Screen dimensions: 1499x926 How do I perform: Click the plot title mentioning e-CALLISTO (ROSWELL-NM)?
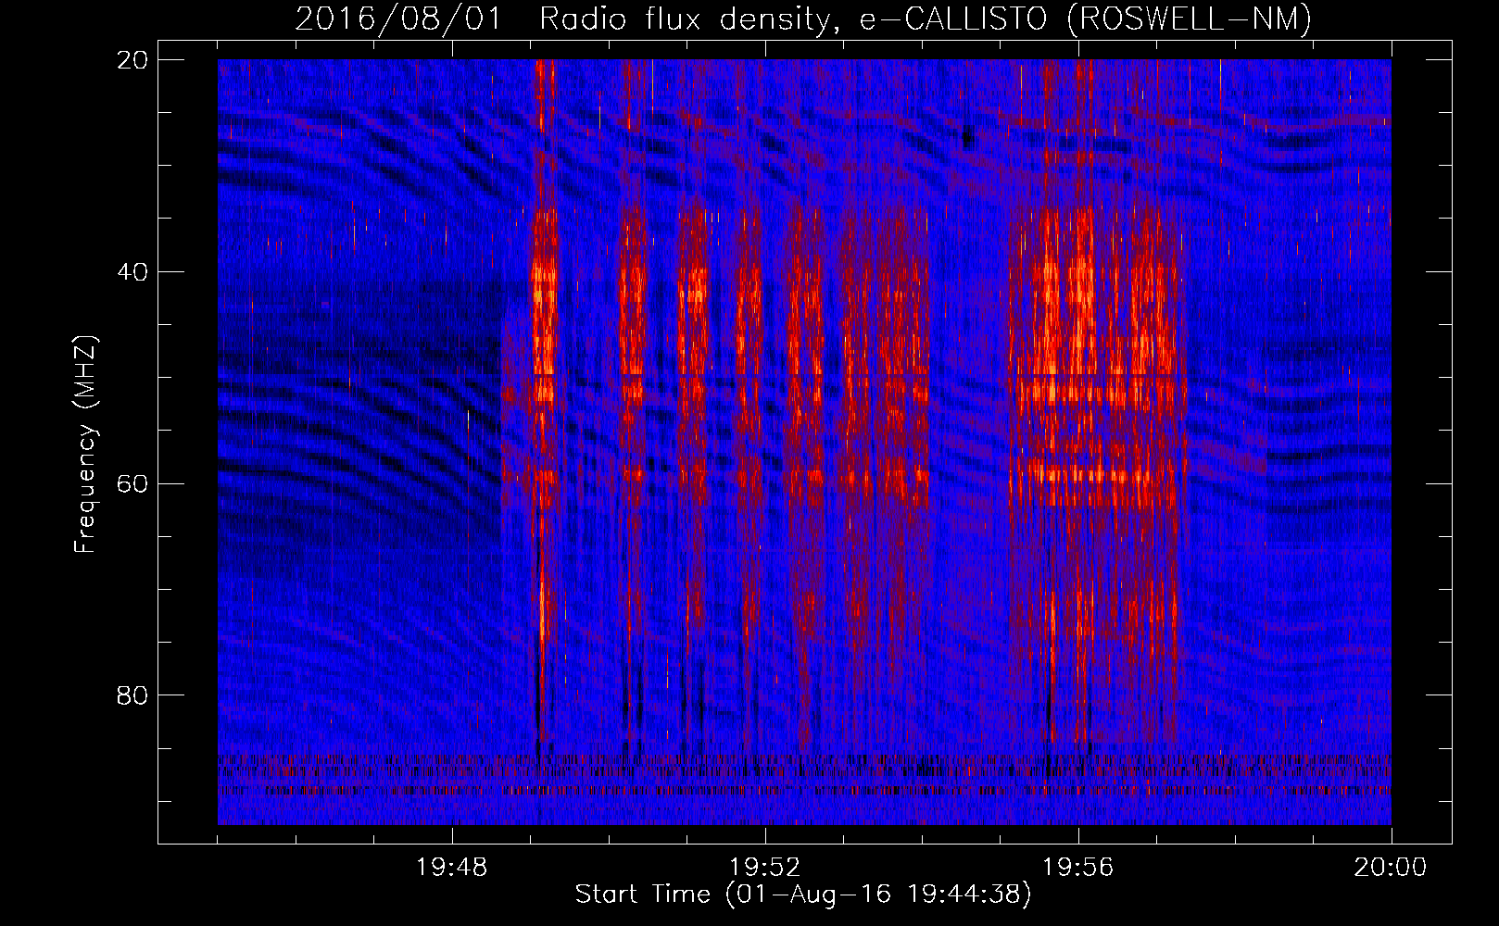[x=803, y=19]
